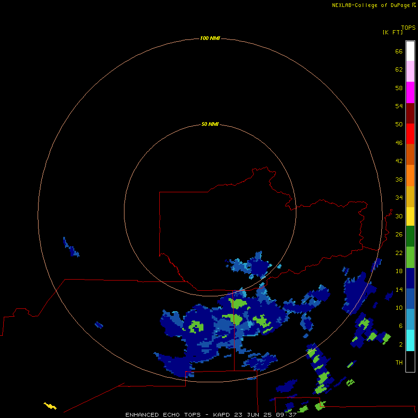Click the gold legend swatch at 34

410,196
